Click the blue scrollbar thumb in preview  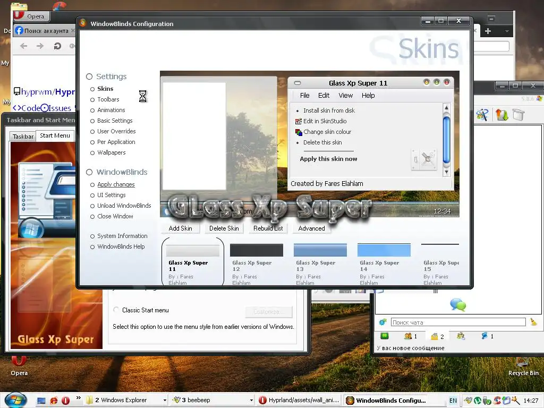[x=446, y=140]
